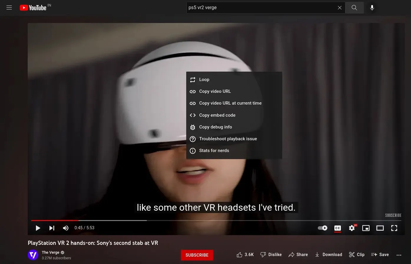Choose Copy video URL at current time
The image size is (411, 264).
point(230,103)
